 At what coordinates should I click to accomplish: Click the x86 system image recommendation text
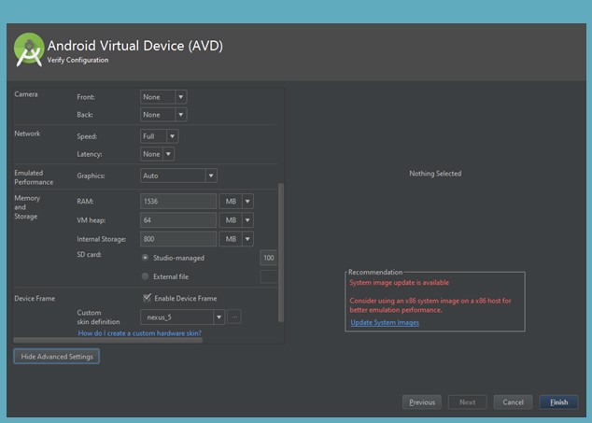tap(430, 305)
